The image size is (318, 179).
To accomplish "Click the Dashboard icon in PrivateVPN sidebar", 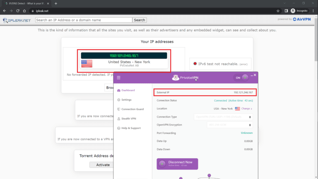I will (x=119, y=90).
